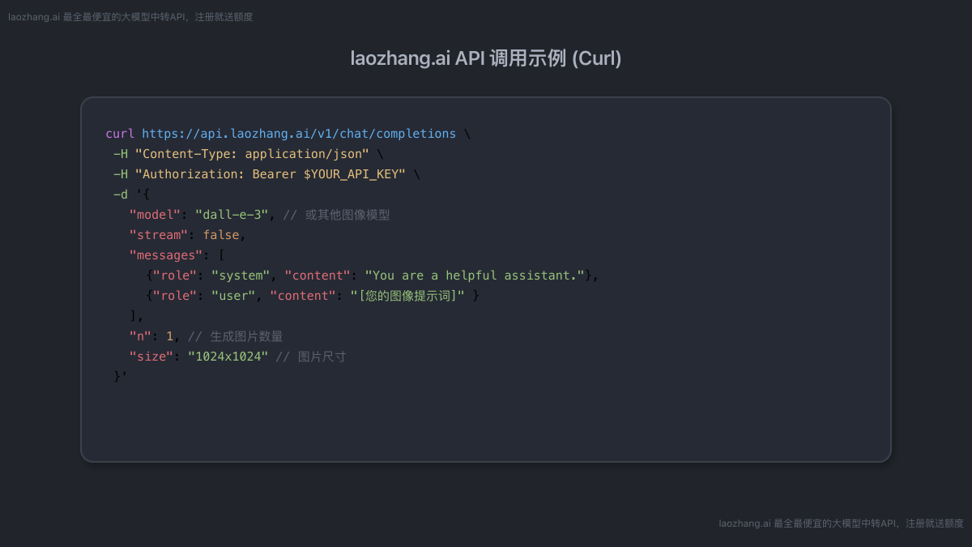Click the "model" key in the JSON
972x547 pixels.
(155, 215)
